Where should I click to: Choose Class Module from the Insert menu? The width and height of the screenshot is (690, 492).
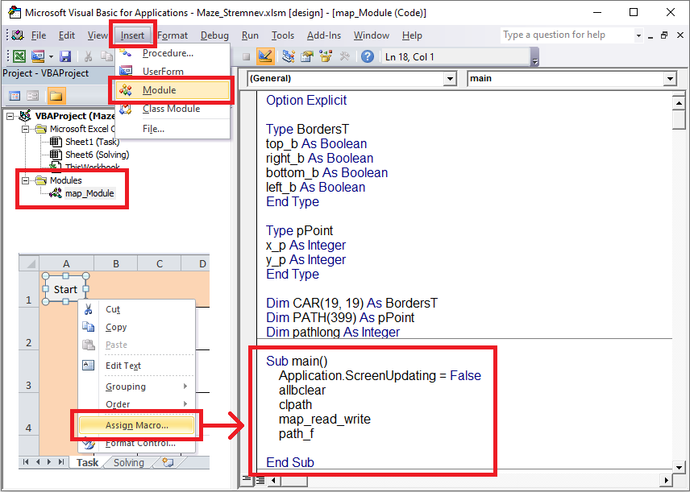tap(172, 109)
